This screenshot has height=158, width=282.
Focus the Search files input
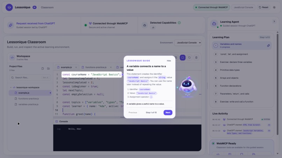tap(30, 78)
